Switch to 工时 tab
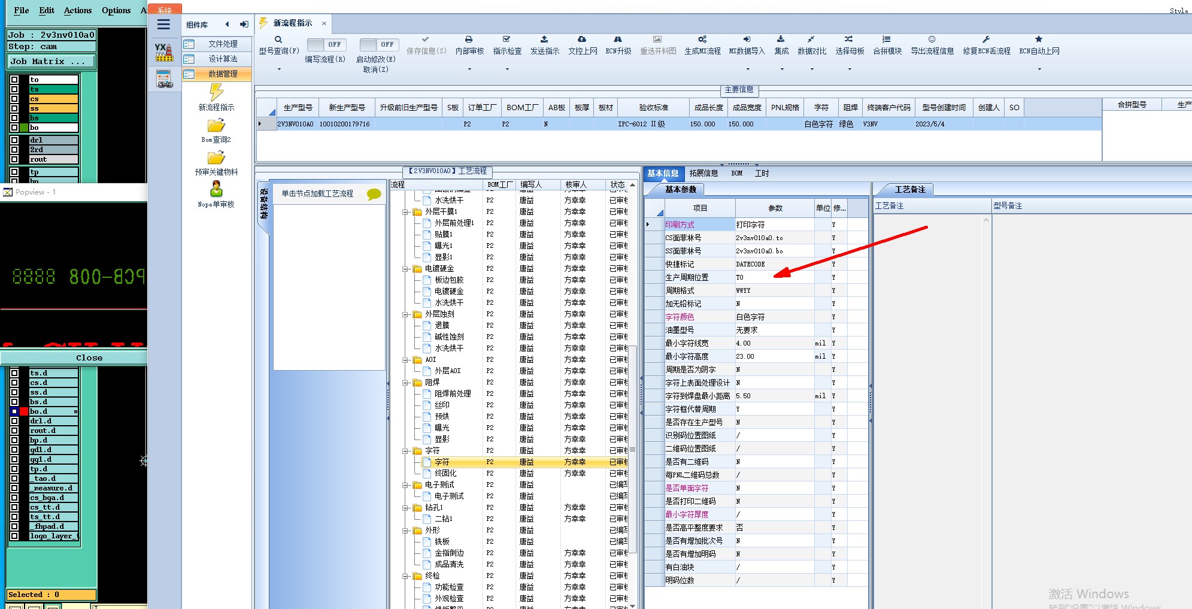The width and height of the screenshot is (1192, 609). [x=762, y=174]
